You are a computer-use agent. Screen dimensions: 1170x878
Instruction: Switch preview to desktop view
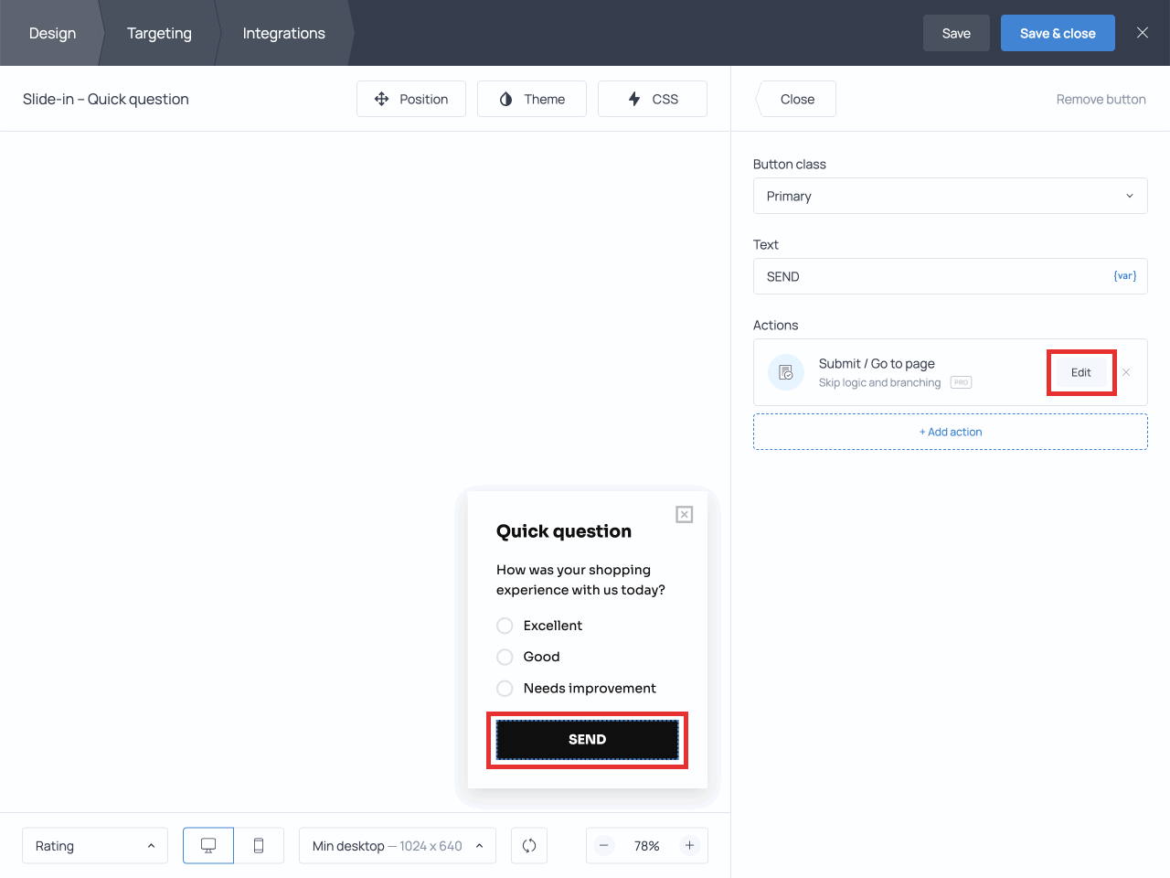(207, 845)
